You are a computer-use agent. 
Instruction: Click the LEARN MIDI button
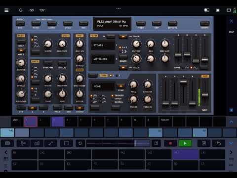click(52, 23)
